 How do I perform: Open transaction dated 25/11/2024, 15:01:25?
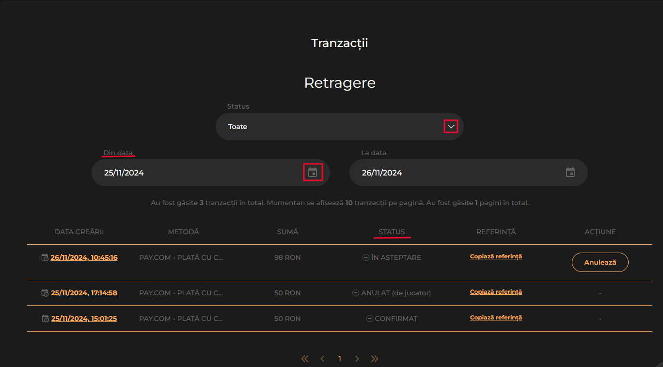click(84, 319)
